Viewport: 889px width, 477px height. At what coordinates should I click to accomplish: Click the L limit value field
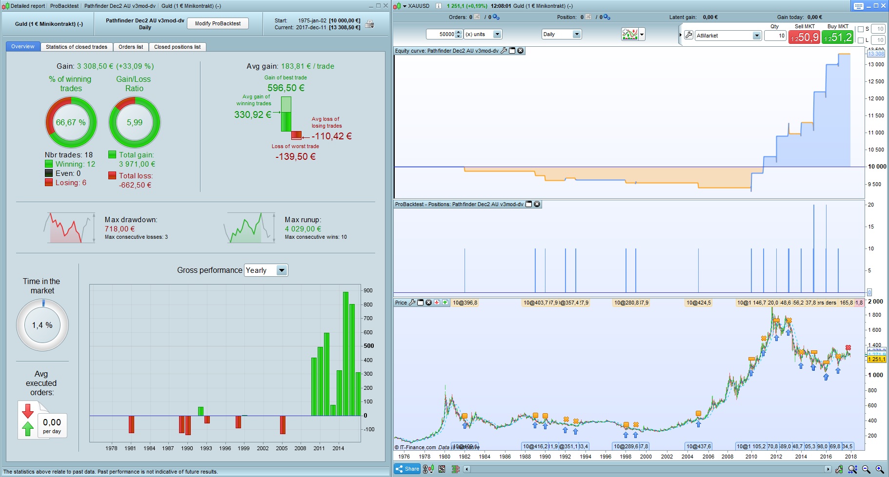click(x=878, y=40)
